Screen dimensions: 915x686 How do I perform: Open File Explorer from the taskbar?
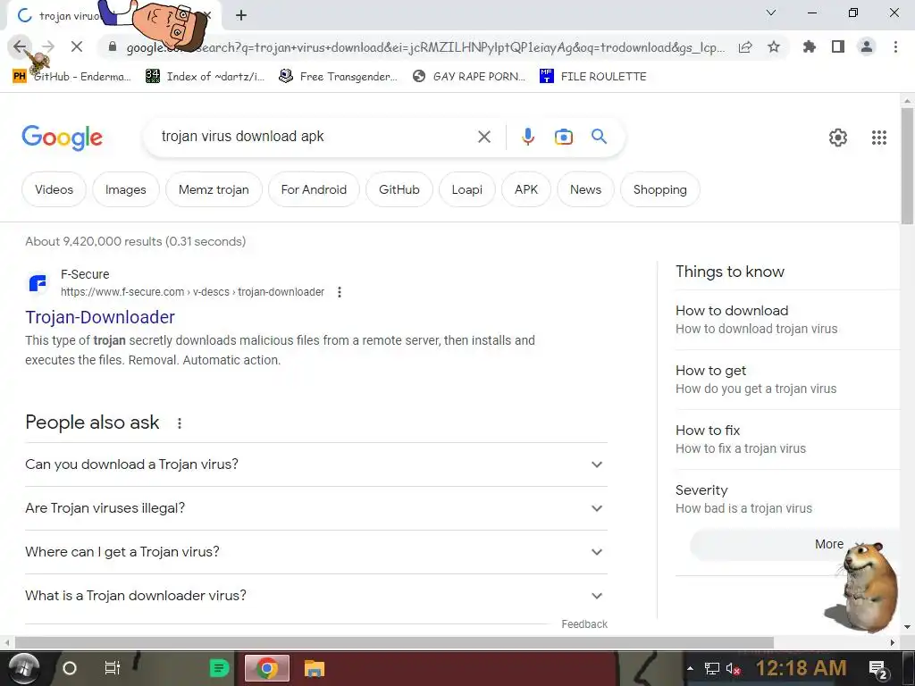coord(314,668)
